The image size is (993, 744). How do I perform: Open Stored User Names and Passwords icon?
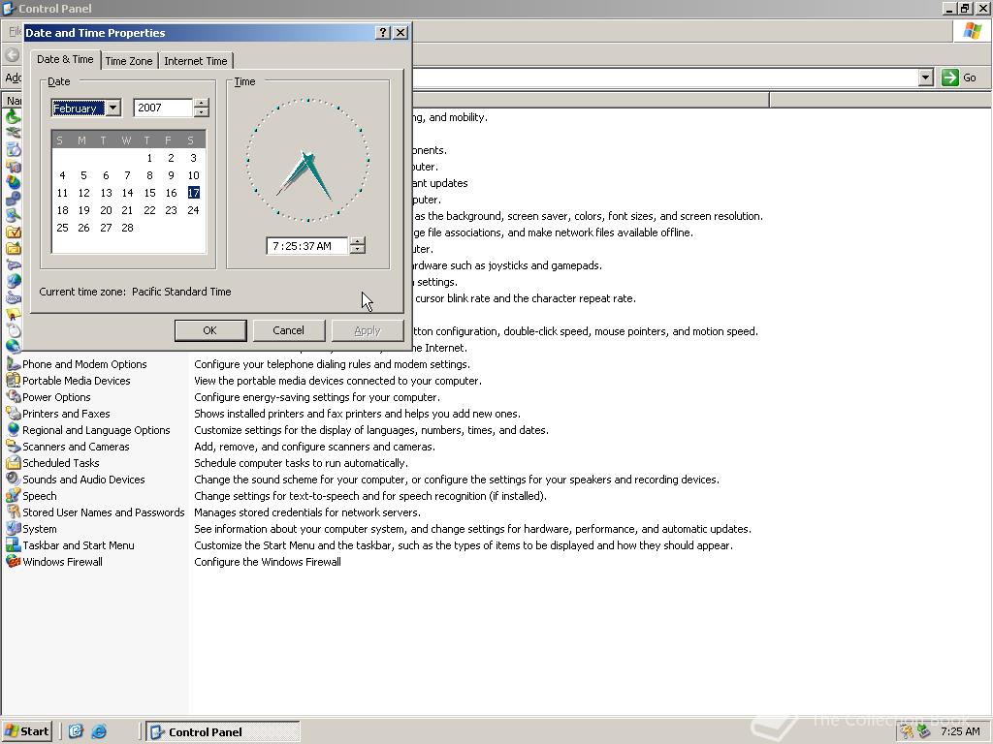[x=14, y=511]
